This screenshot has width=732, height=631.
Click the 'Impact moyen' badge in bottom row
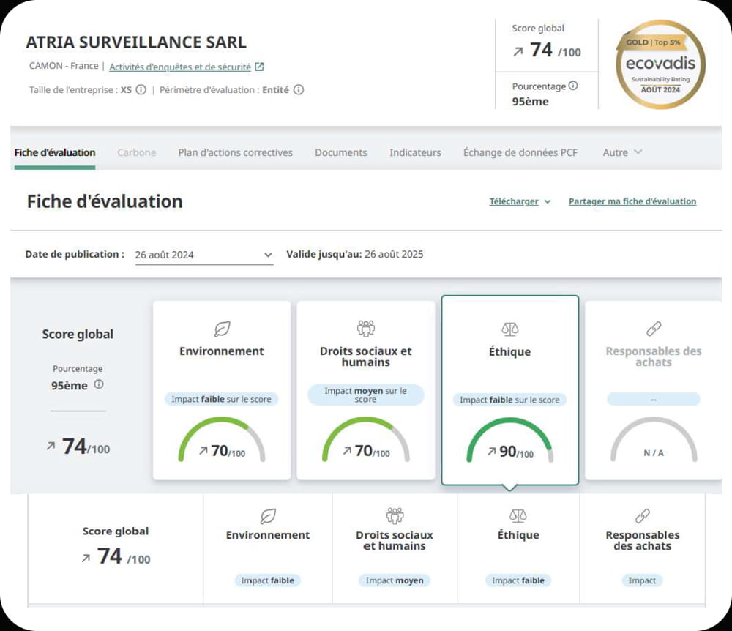395,580
